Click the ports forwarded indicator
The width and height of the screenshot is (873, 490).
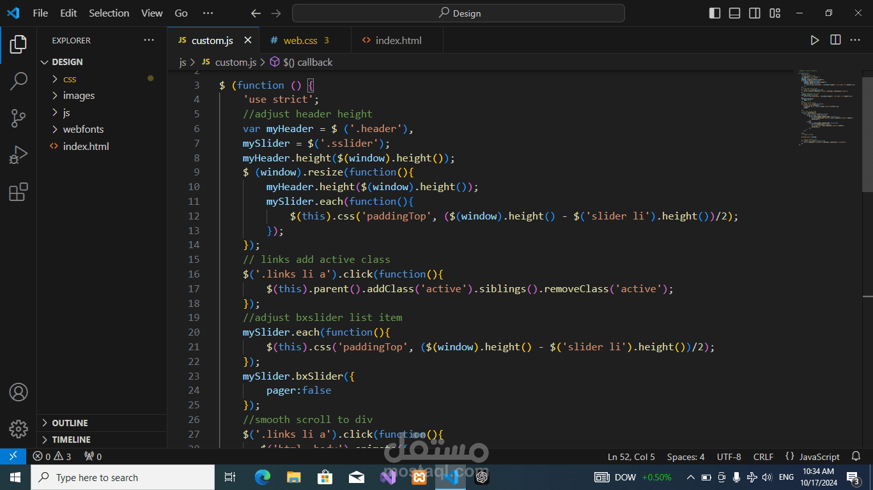point(93,457)
